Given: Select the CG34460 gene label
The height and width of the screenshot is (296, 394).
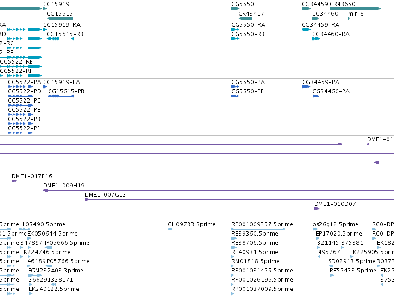Looking at the screenshot, I should coord(325,14).
